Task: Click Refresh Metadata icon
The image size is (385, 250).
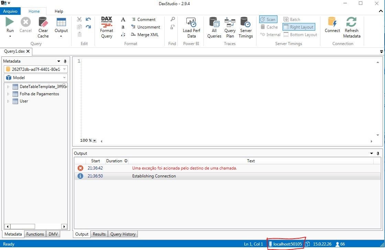Action: click(x=351, y=22)
